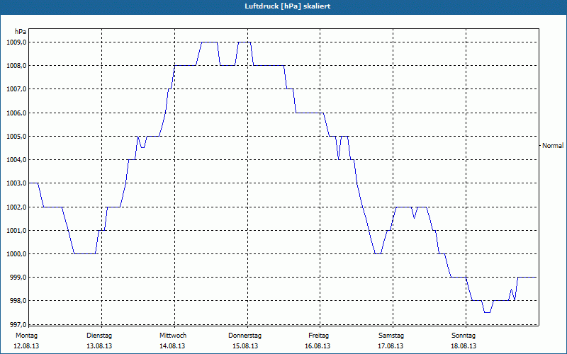Click the date 13.08.13

[99, 346]
